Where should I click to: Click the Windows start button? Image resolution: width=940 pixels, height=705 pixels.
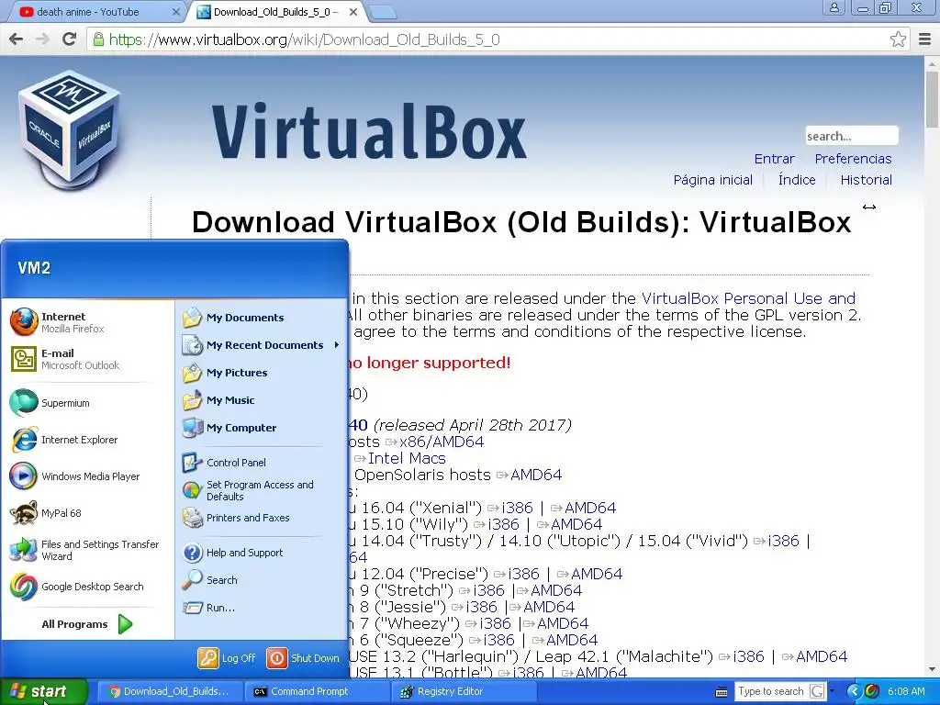click(43, 691)
